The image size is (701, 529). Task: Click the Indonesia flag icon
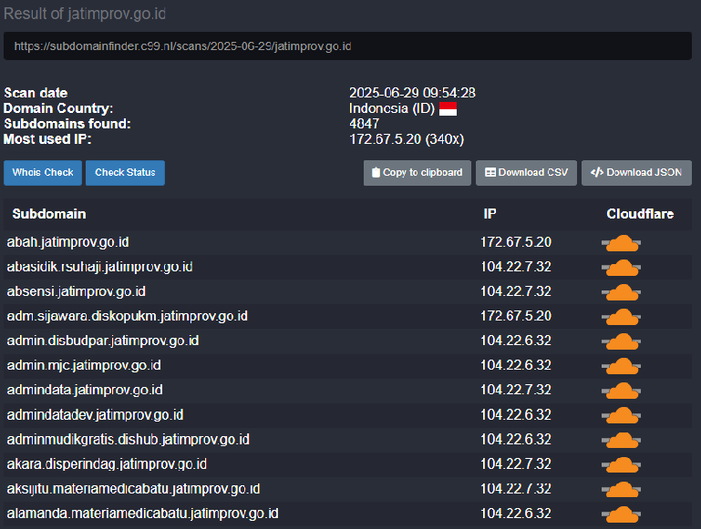pos(448,109)
